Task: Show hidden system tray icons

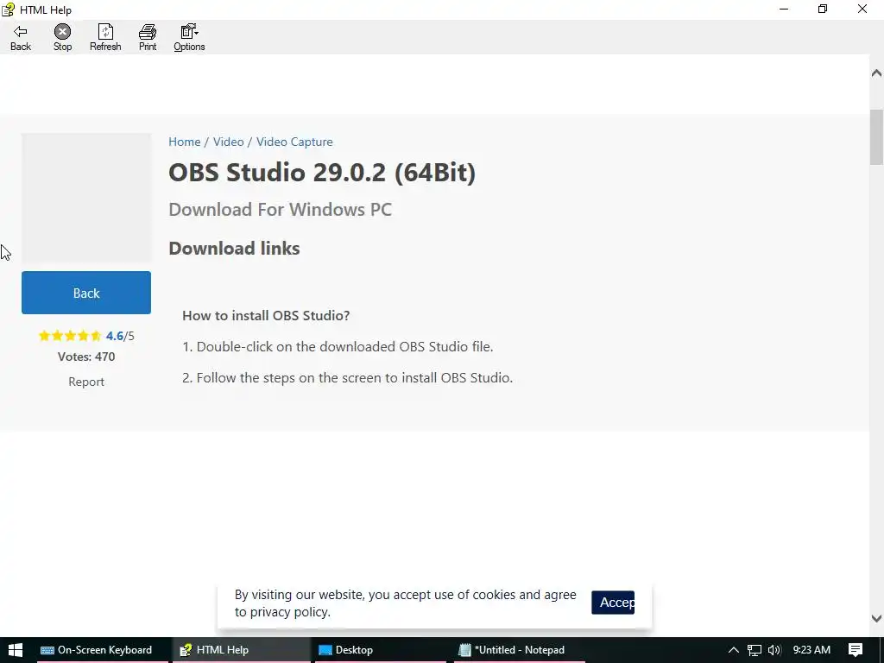Action: 733,650
